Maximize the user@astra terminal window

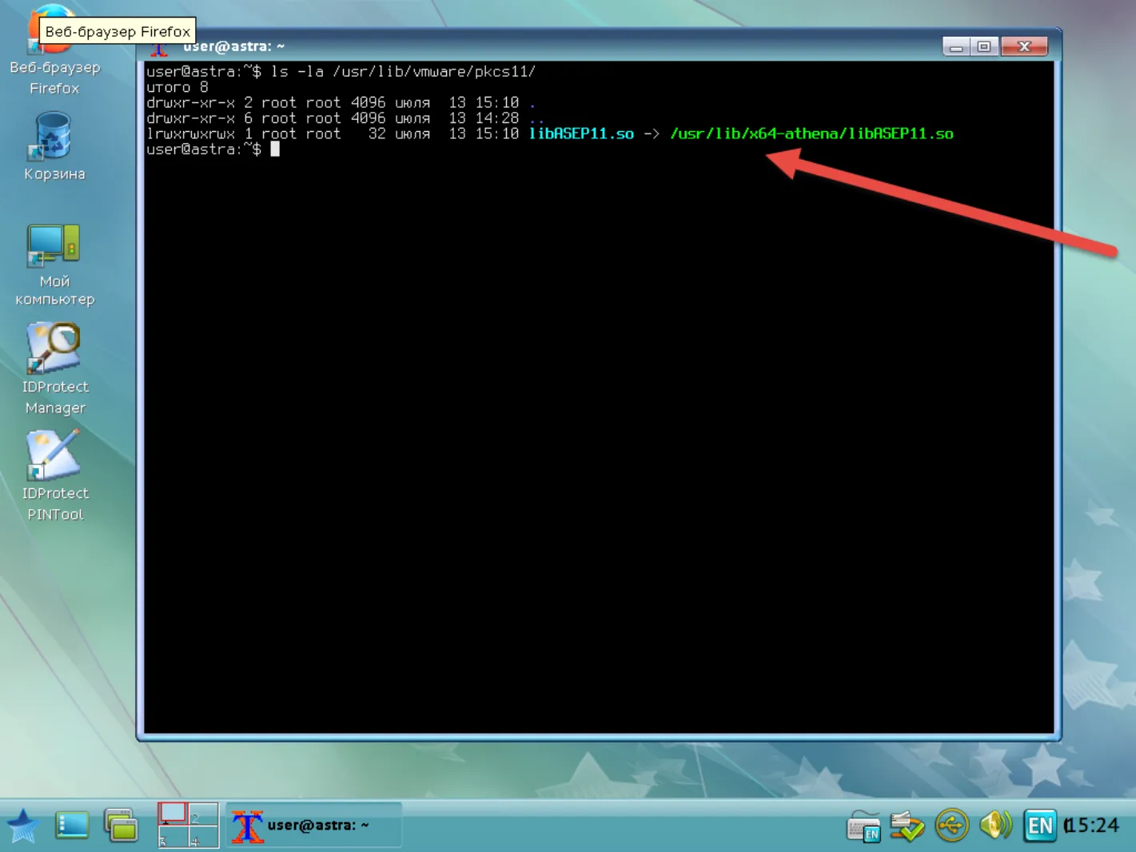pos(984,46)
